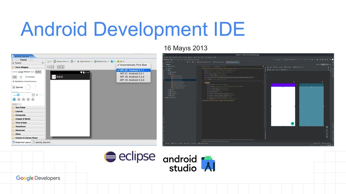Click the Form Widgets folder icon
Viewport: 346px width, 194px height.
(x=13, y=67)
